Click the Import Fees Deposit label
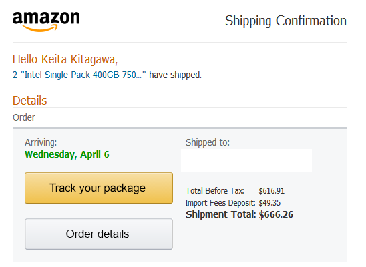Screen dimensions: 366x267 (220, 203)
